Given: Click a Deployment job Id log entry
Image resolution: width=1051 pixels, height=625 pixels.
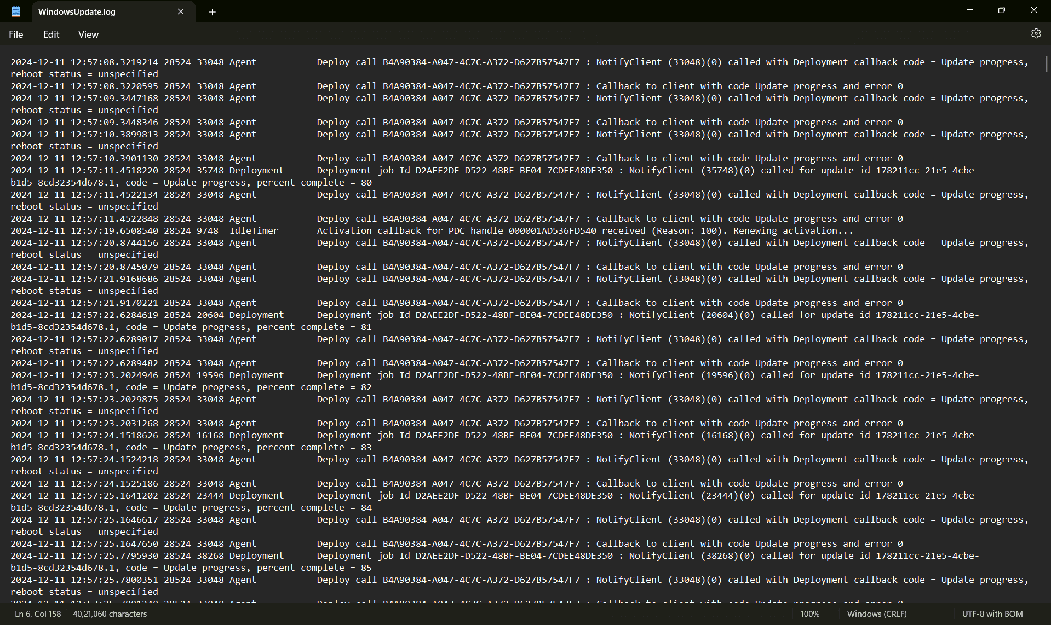Looking at the screenshot, I should pos(493,315).
